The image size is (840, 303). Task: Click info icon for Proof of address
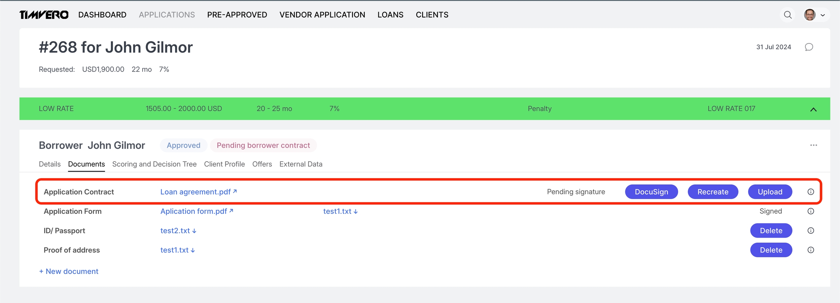[810, 250]
